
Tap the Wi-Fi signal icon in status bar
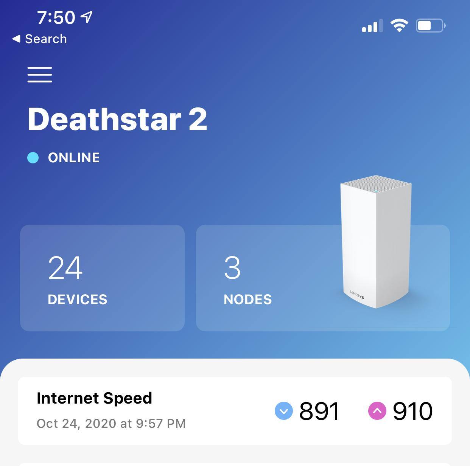tap(398, 25)
